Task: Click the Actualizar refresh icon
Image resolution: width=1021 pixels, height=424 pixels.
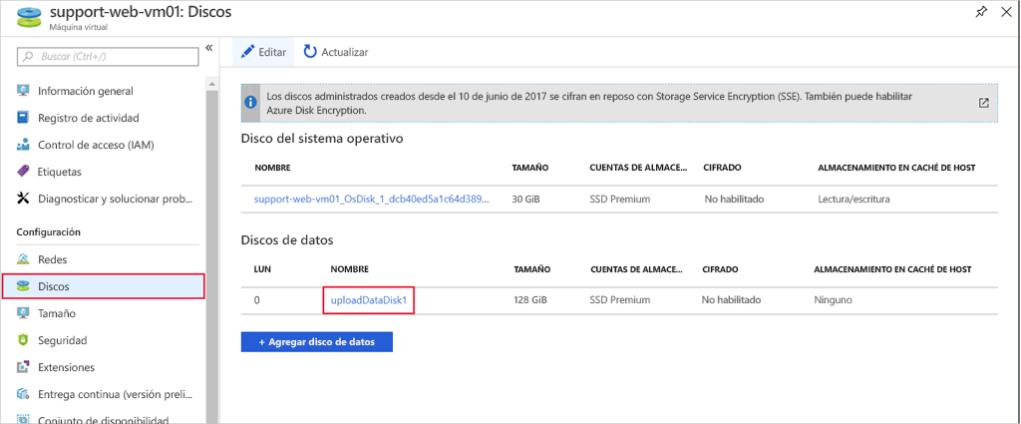Action: pyautogui.click(x=311, y=52)
